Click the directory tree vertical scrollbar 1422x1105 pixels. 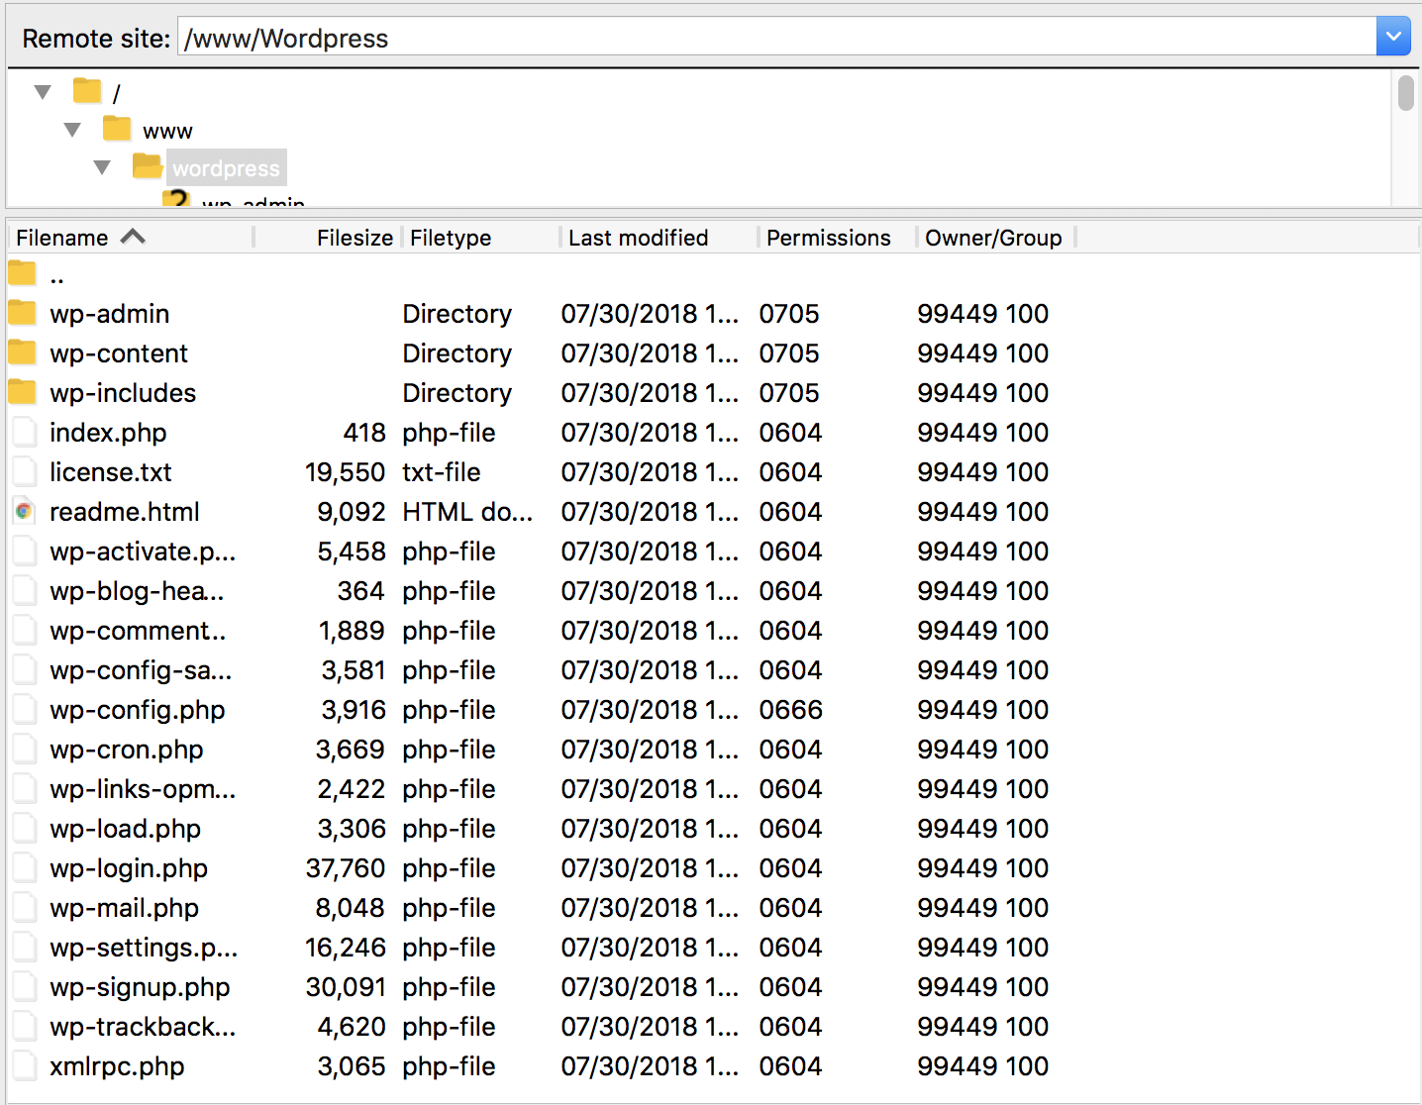pos(1405,139)
